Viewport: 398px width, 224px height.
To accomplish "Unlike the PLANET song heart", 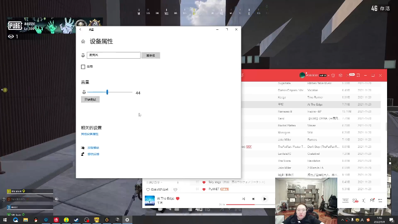I will click(204, 189).
